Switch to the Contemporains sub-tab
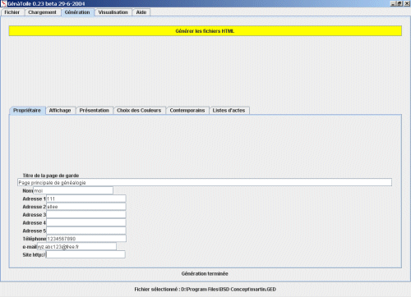 [187, 111]
